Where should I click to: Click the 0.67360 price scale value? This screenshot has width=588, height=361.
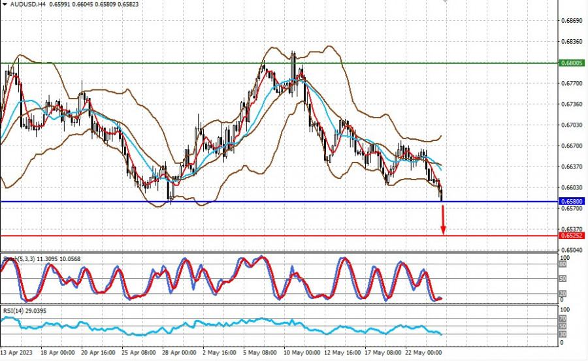pyautogui.click(x=572, y=104)
